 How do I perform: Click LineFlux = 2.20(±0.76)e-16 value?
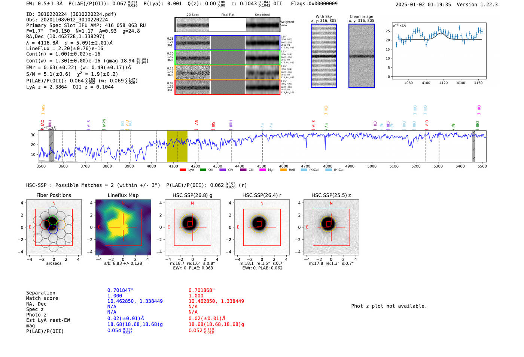click(x=64, y=48)
